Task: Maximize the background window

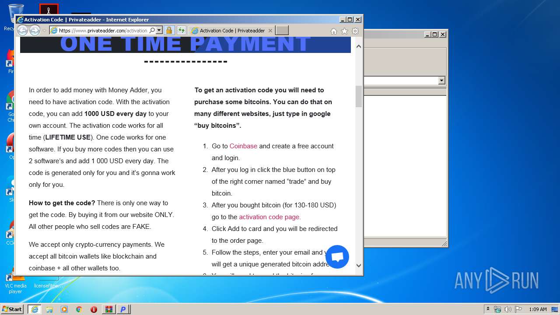Action: (434, 34)
